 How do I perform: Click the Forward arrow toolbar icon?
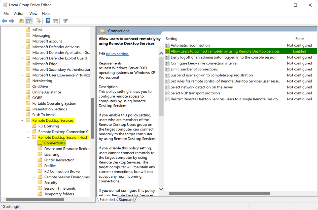coord(11,21)
